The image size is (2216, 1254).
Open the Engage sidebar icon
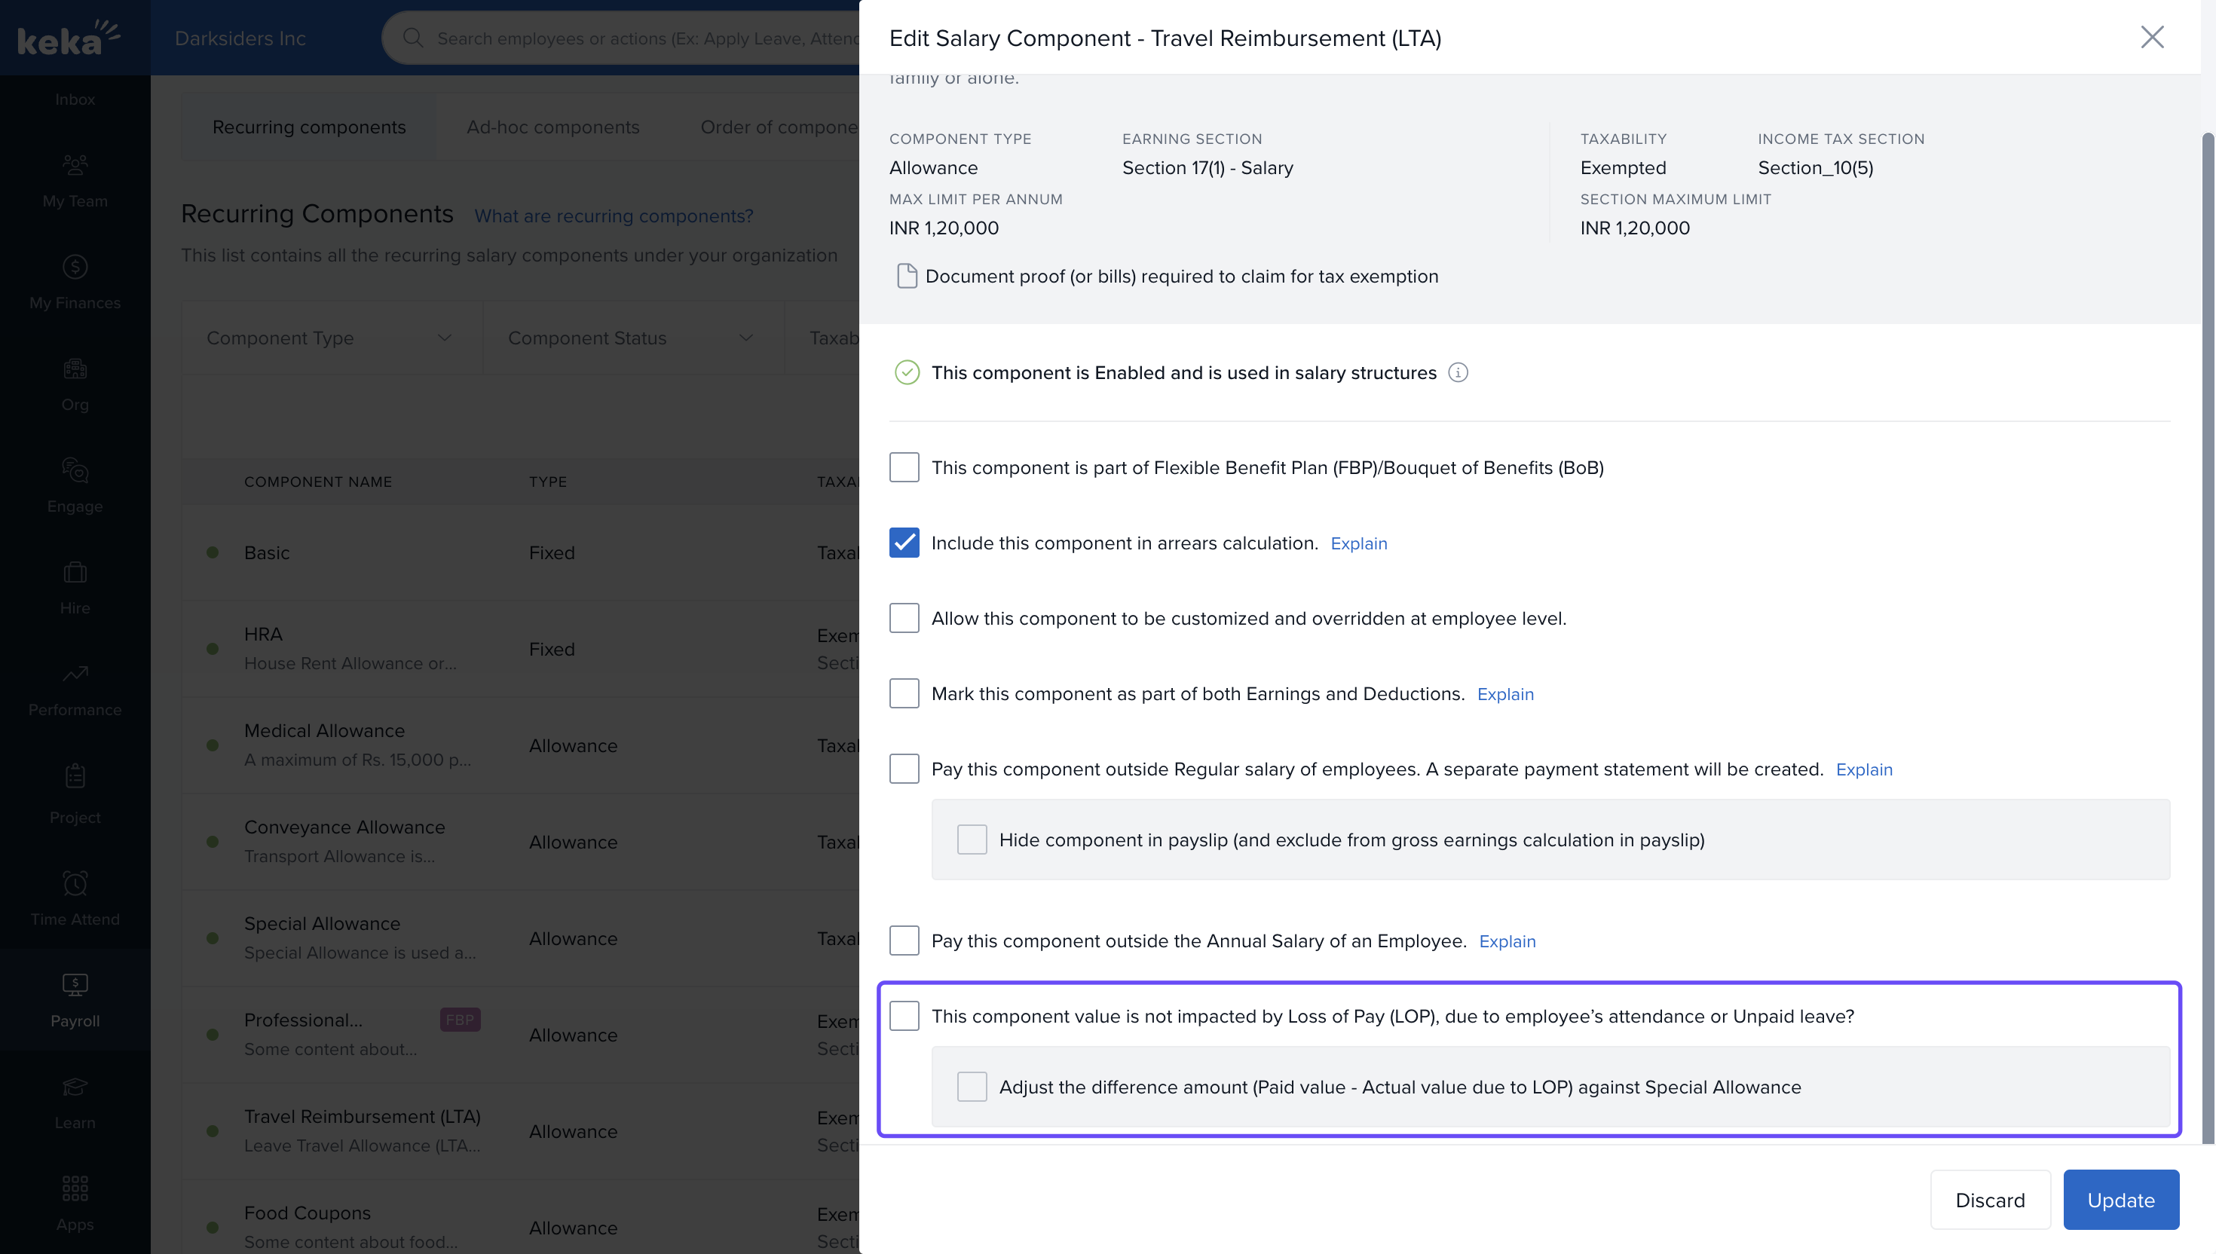tap(75, 470)
